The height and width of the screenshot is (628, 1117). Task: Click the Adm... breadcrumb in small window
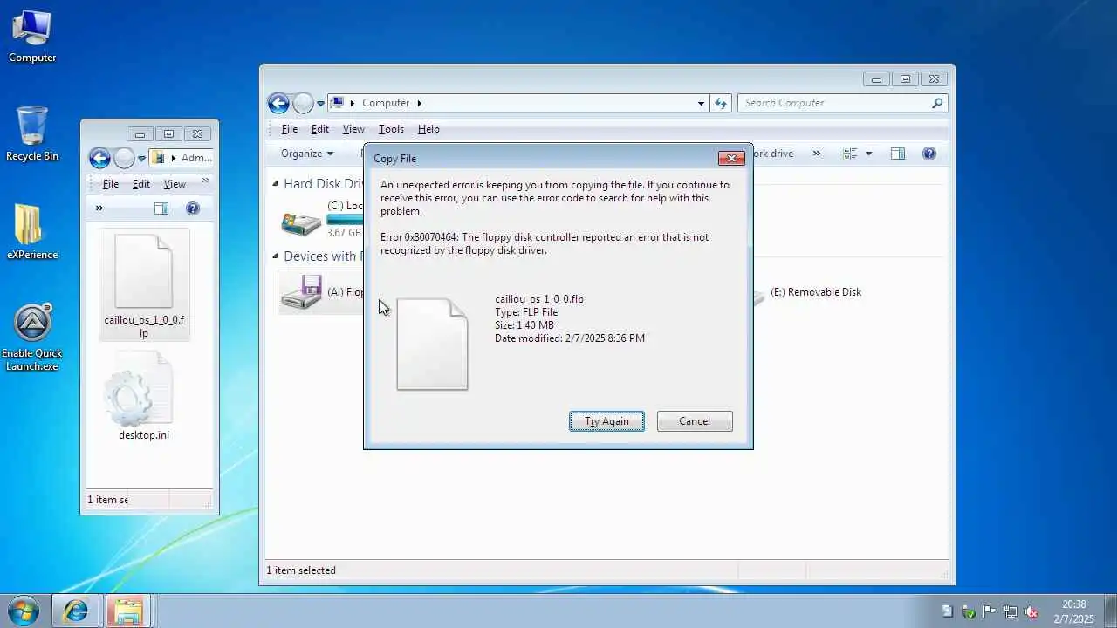[x=196, y=158]
